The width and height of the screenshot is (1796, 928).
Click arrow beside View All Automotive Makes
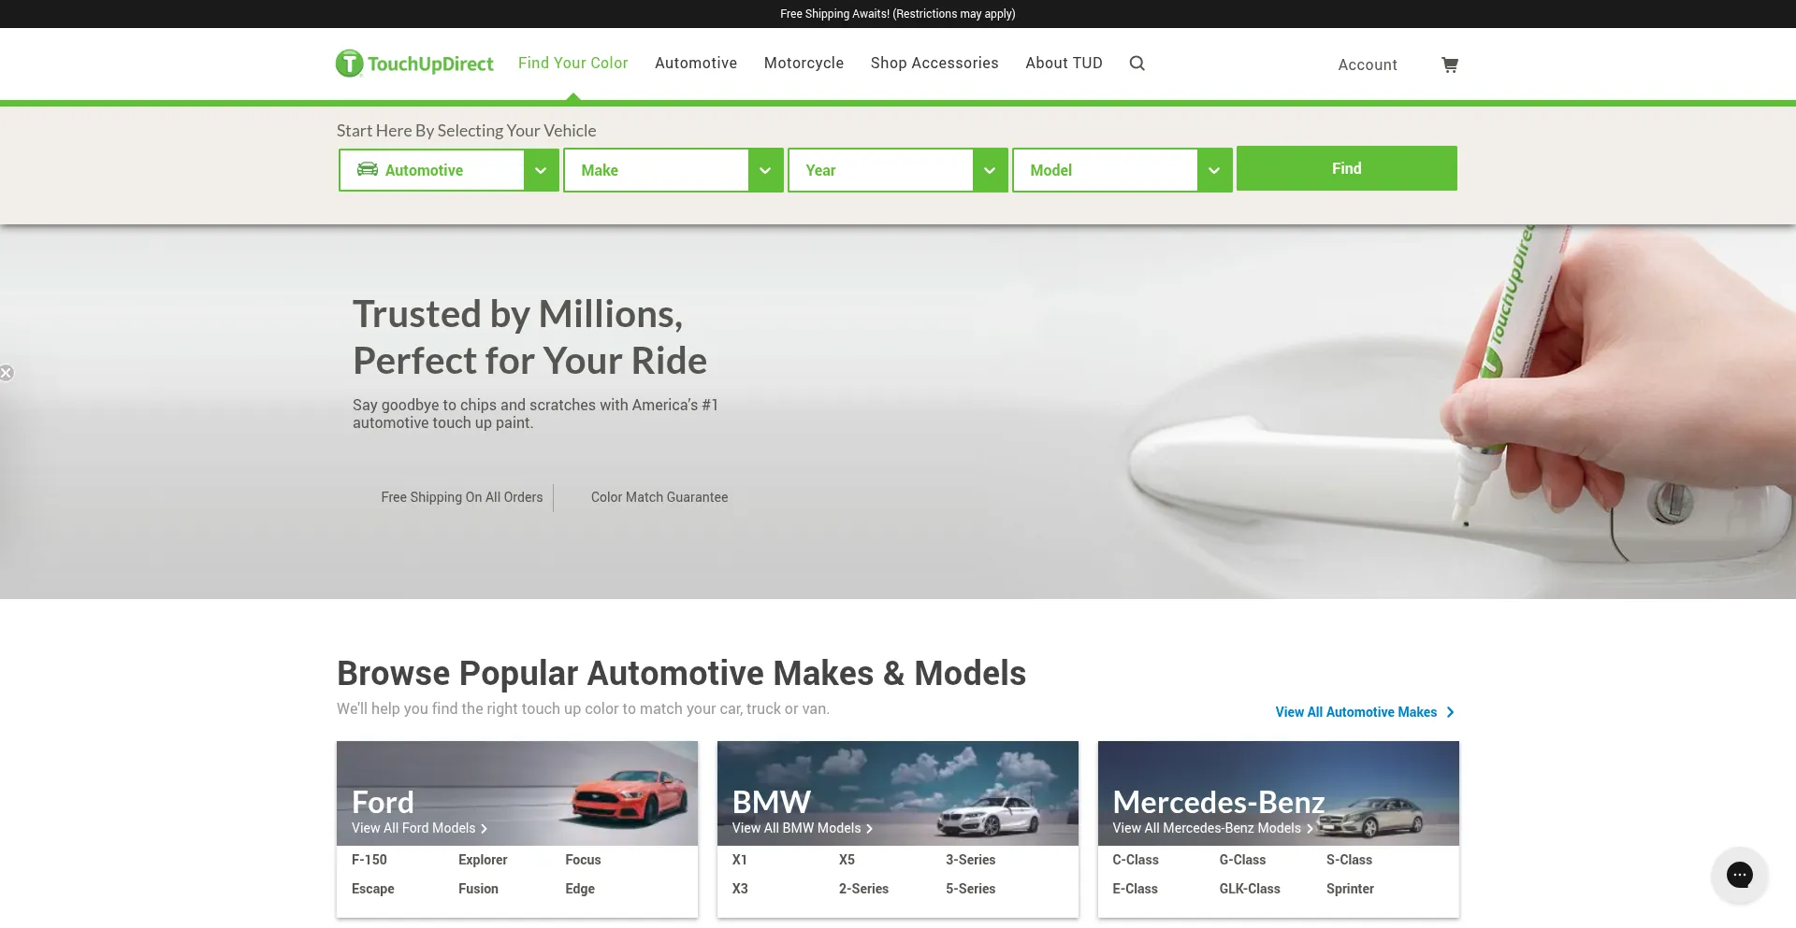point(1450,712)
